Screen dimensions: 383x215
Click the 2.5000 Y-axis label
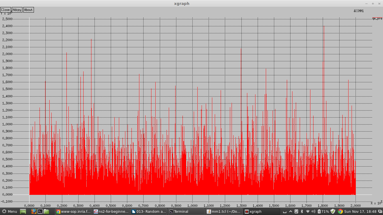tap(7, 19)
